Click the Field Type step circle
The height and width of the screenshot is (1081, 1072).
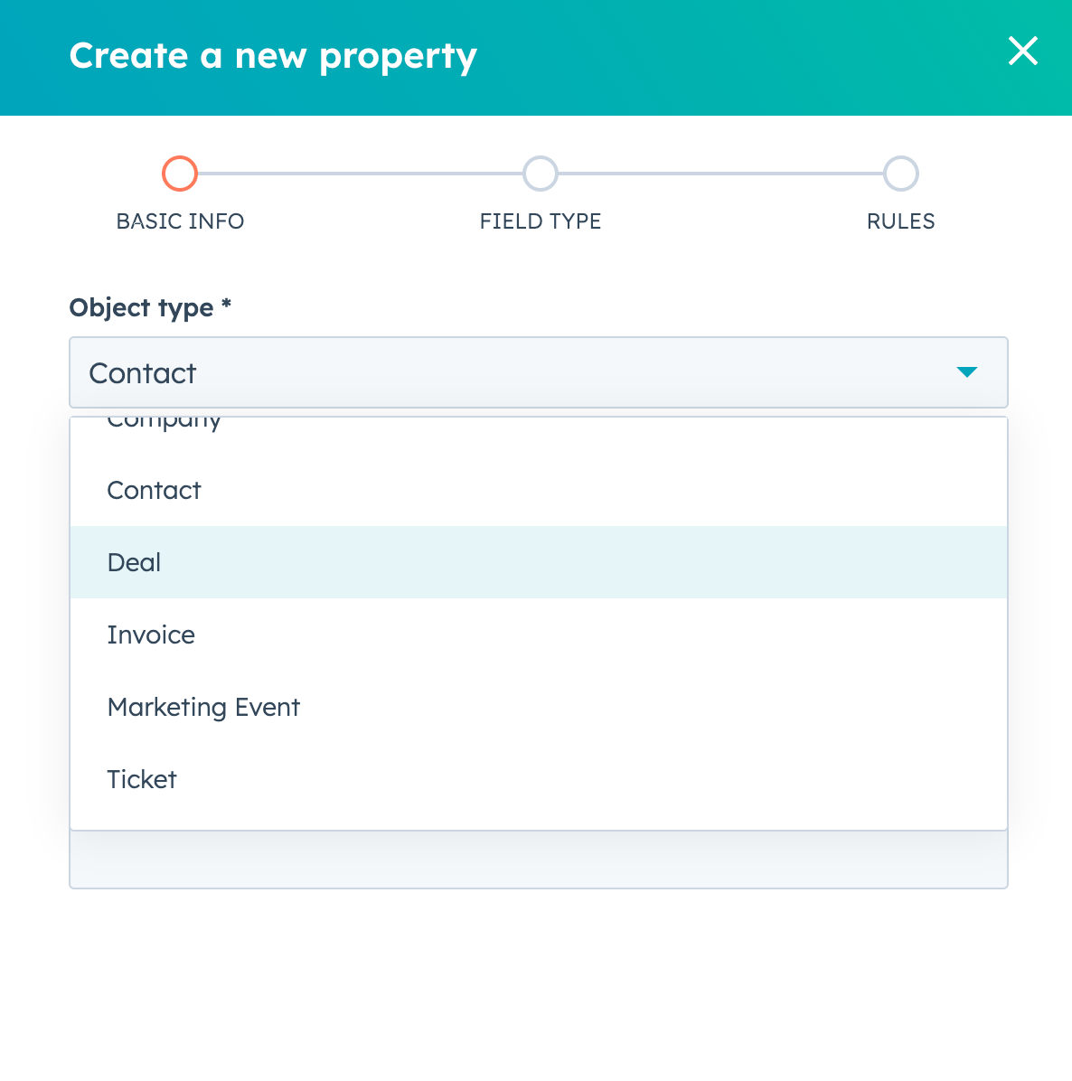540,174
